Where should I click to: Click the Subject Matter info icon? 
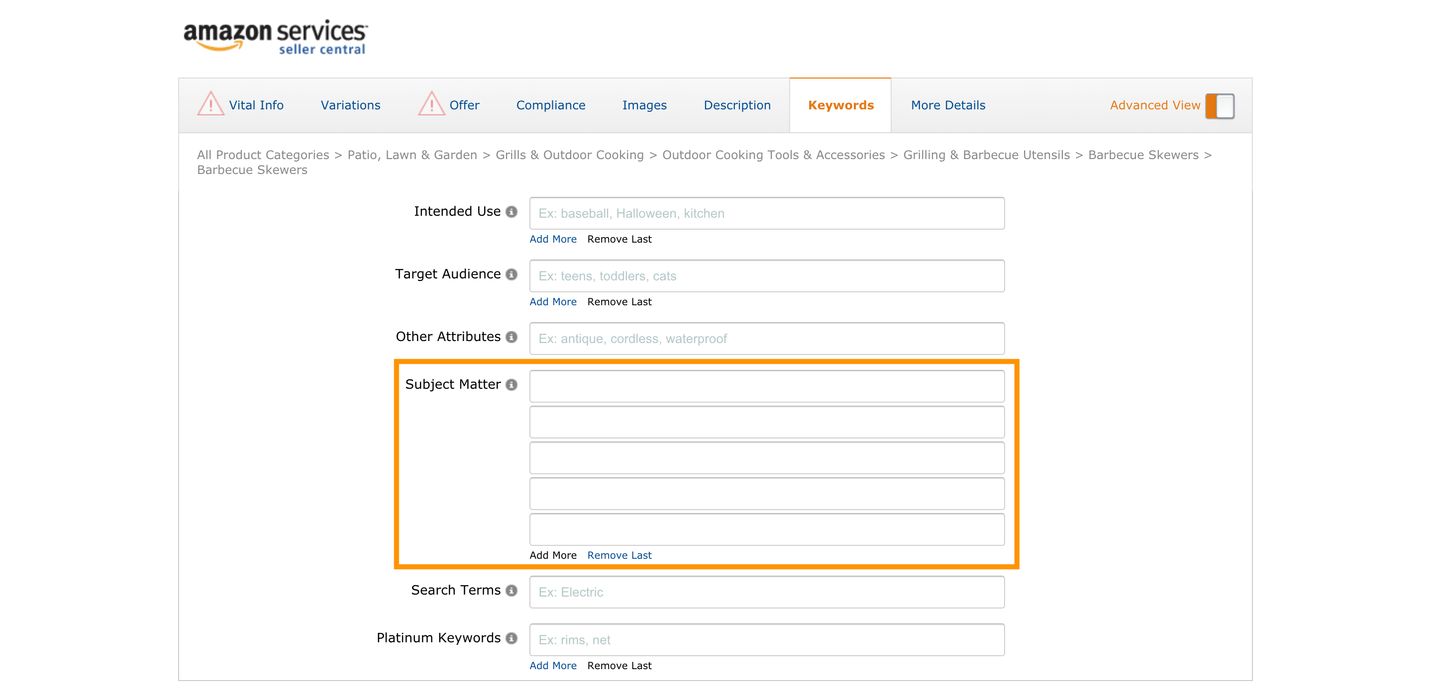511,385
